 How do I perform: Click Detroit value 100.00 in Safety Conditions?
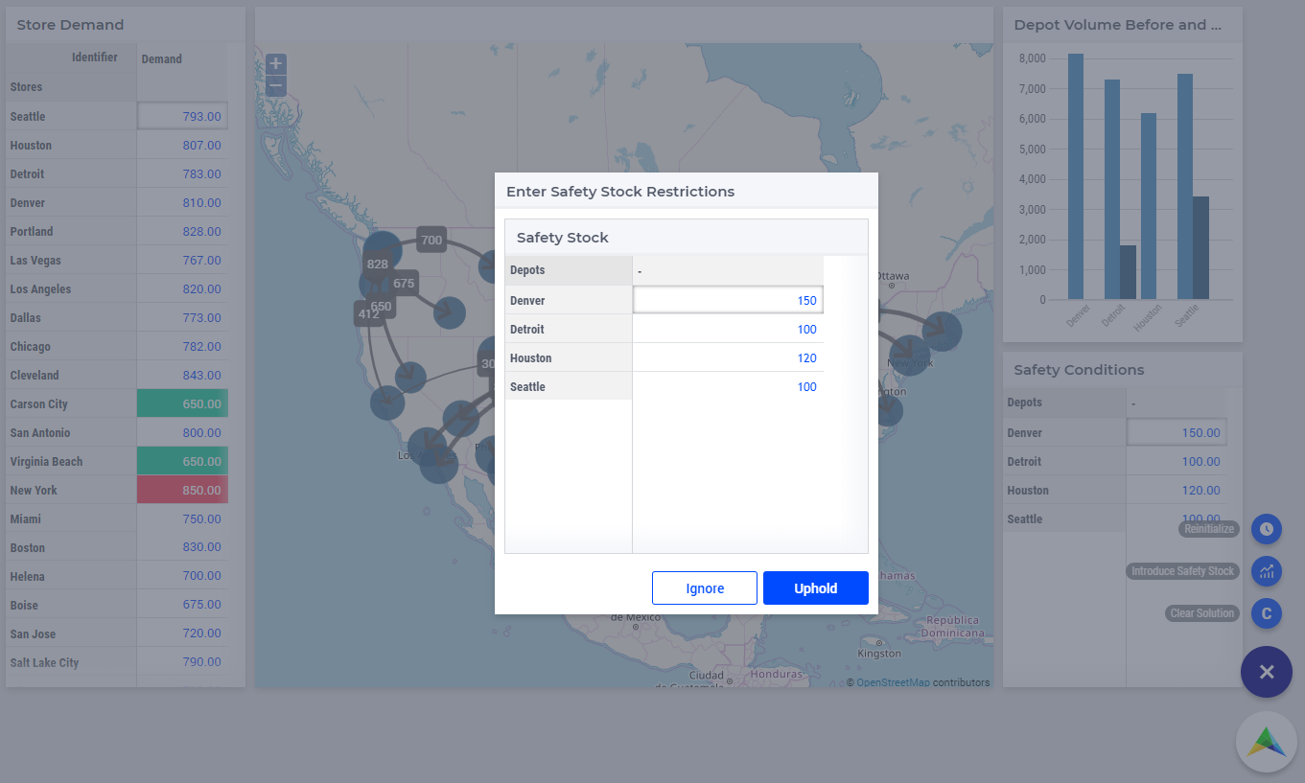coord(1177,461)
